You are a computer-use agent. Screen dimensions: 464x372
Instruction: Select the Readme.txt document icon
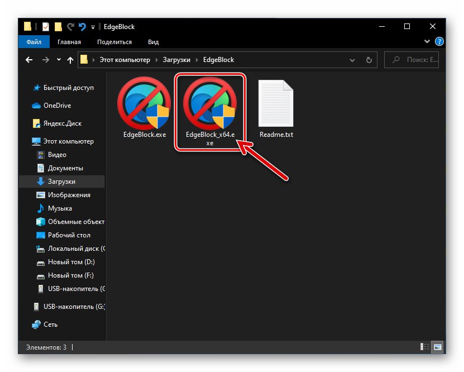coord(276,103)
